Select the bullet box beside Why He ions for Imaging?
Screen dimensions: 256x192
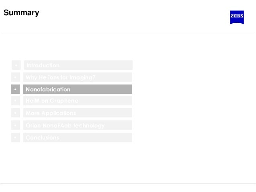tap(16, 77)
